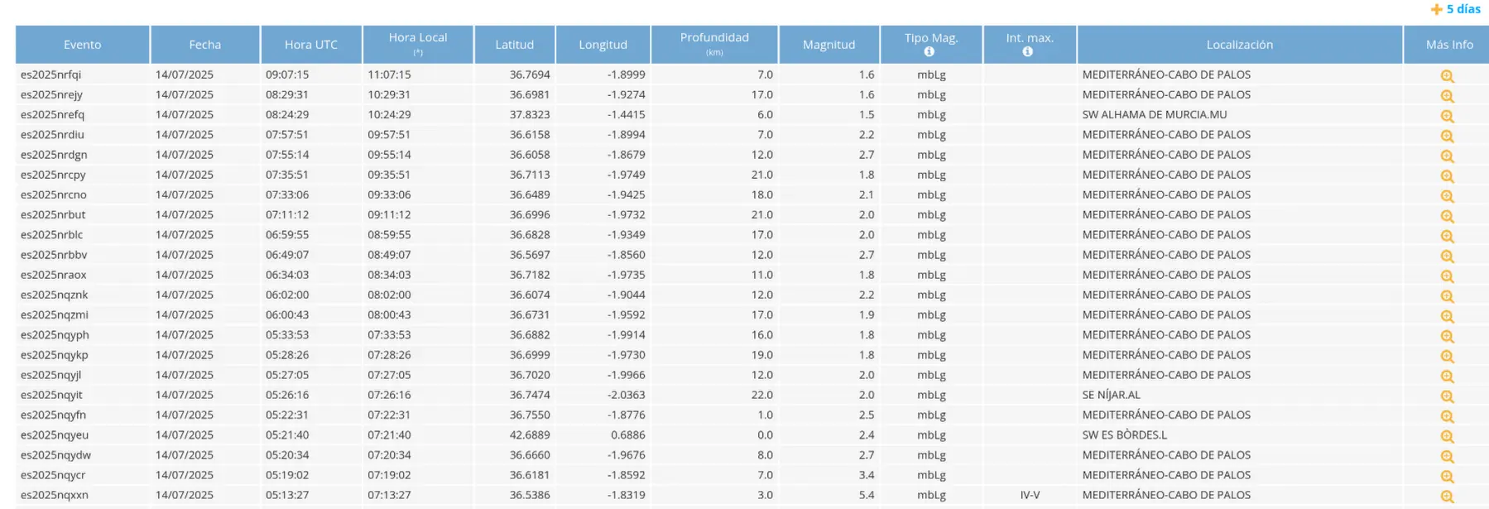The image size is (1489, 509).
Task: Open magnifier info for event es2025nrbbv
Action: coord(1447,257)
